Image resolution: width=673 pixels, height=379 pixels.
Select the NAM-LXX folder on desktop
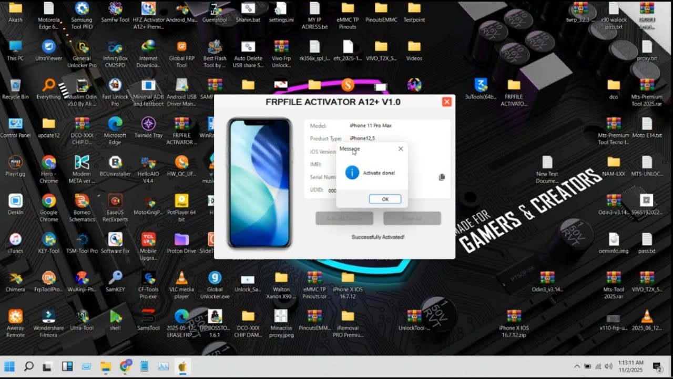point(614,166)
